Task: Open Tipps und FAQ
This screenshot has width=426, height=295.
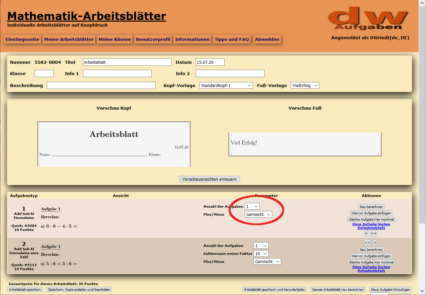Action: click(232, 39)
